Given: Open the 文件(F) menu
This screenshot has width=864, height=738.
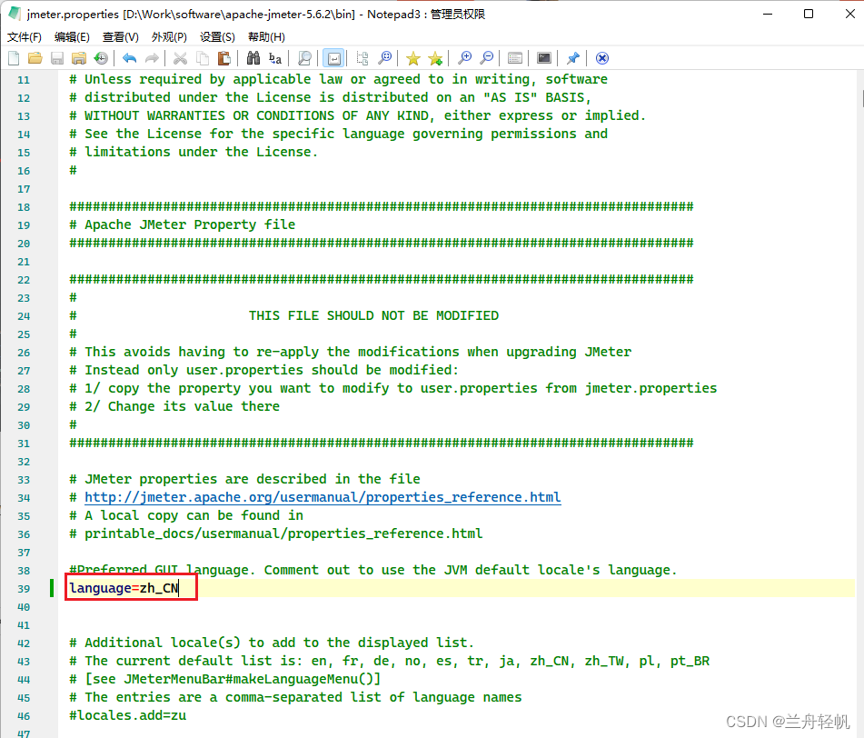Looking at the screenshot, I should 25,37.
